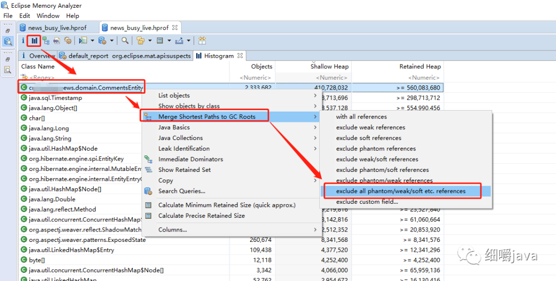Click the Calculate retained size calculator icon

[x=160, y=41]
